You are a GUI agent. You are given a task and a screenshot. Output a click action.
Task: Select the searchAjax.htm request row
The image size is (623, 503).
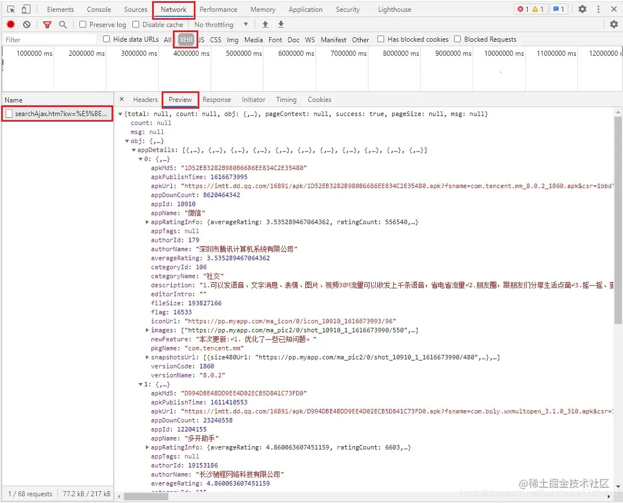click(x=57, y=114)
